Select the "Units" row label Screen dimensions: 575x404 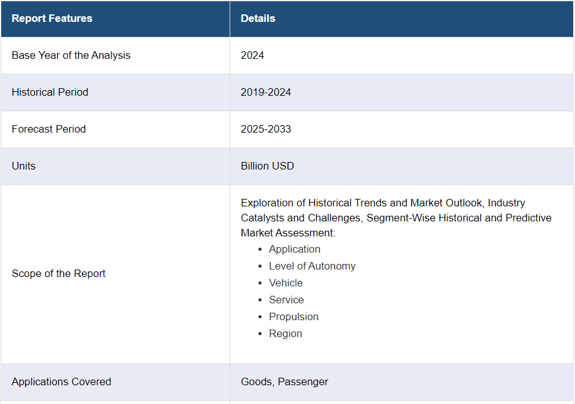24,166
